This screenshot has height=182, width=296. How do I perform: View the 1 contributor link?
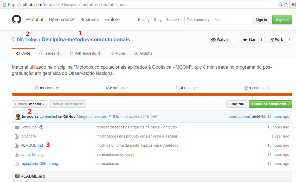click(x=257, y=88)
